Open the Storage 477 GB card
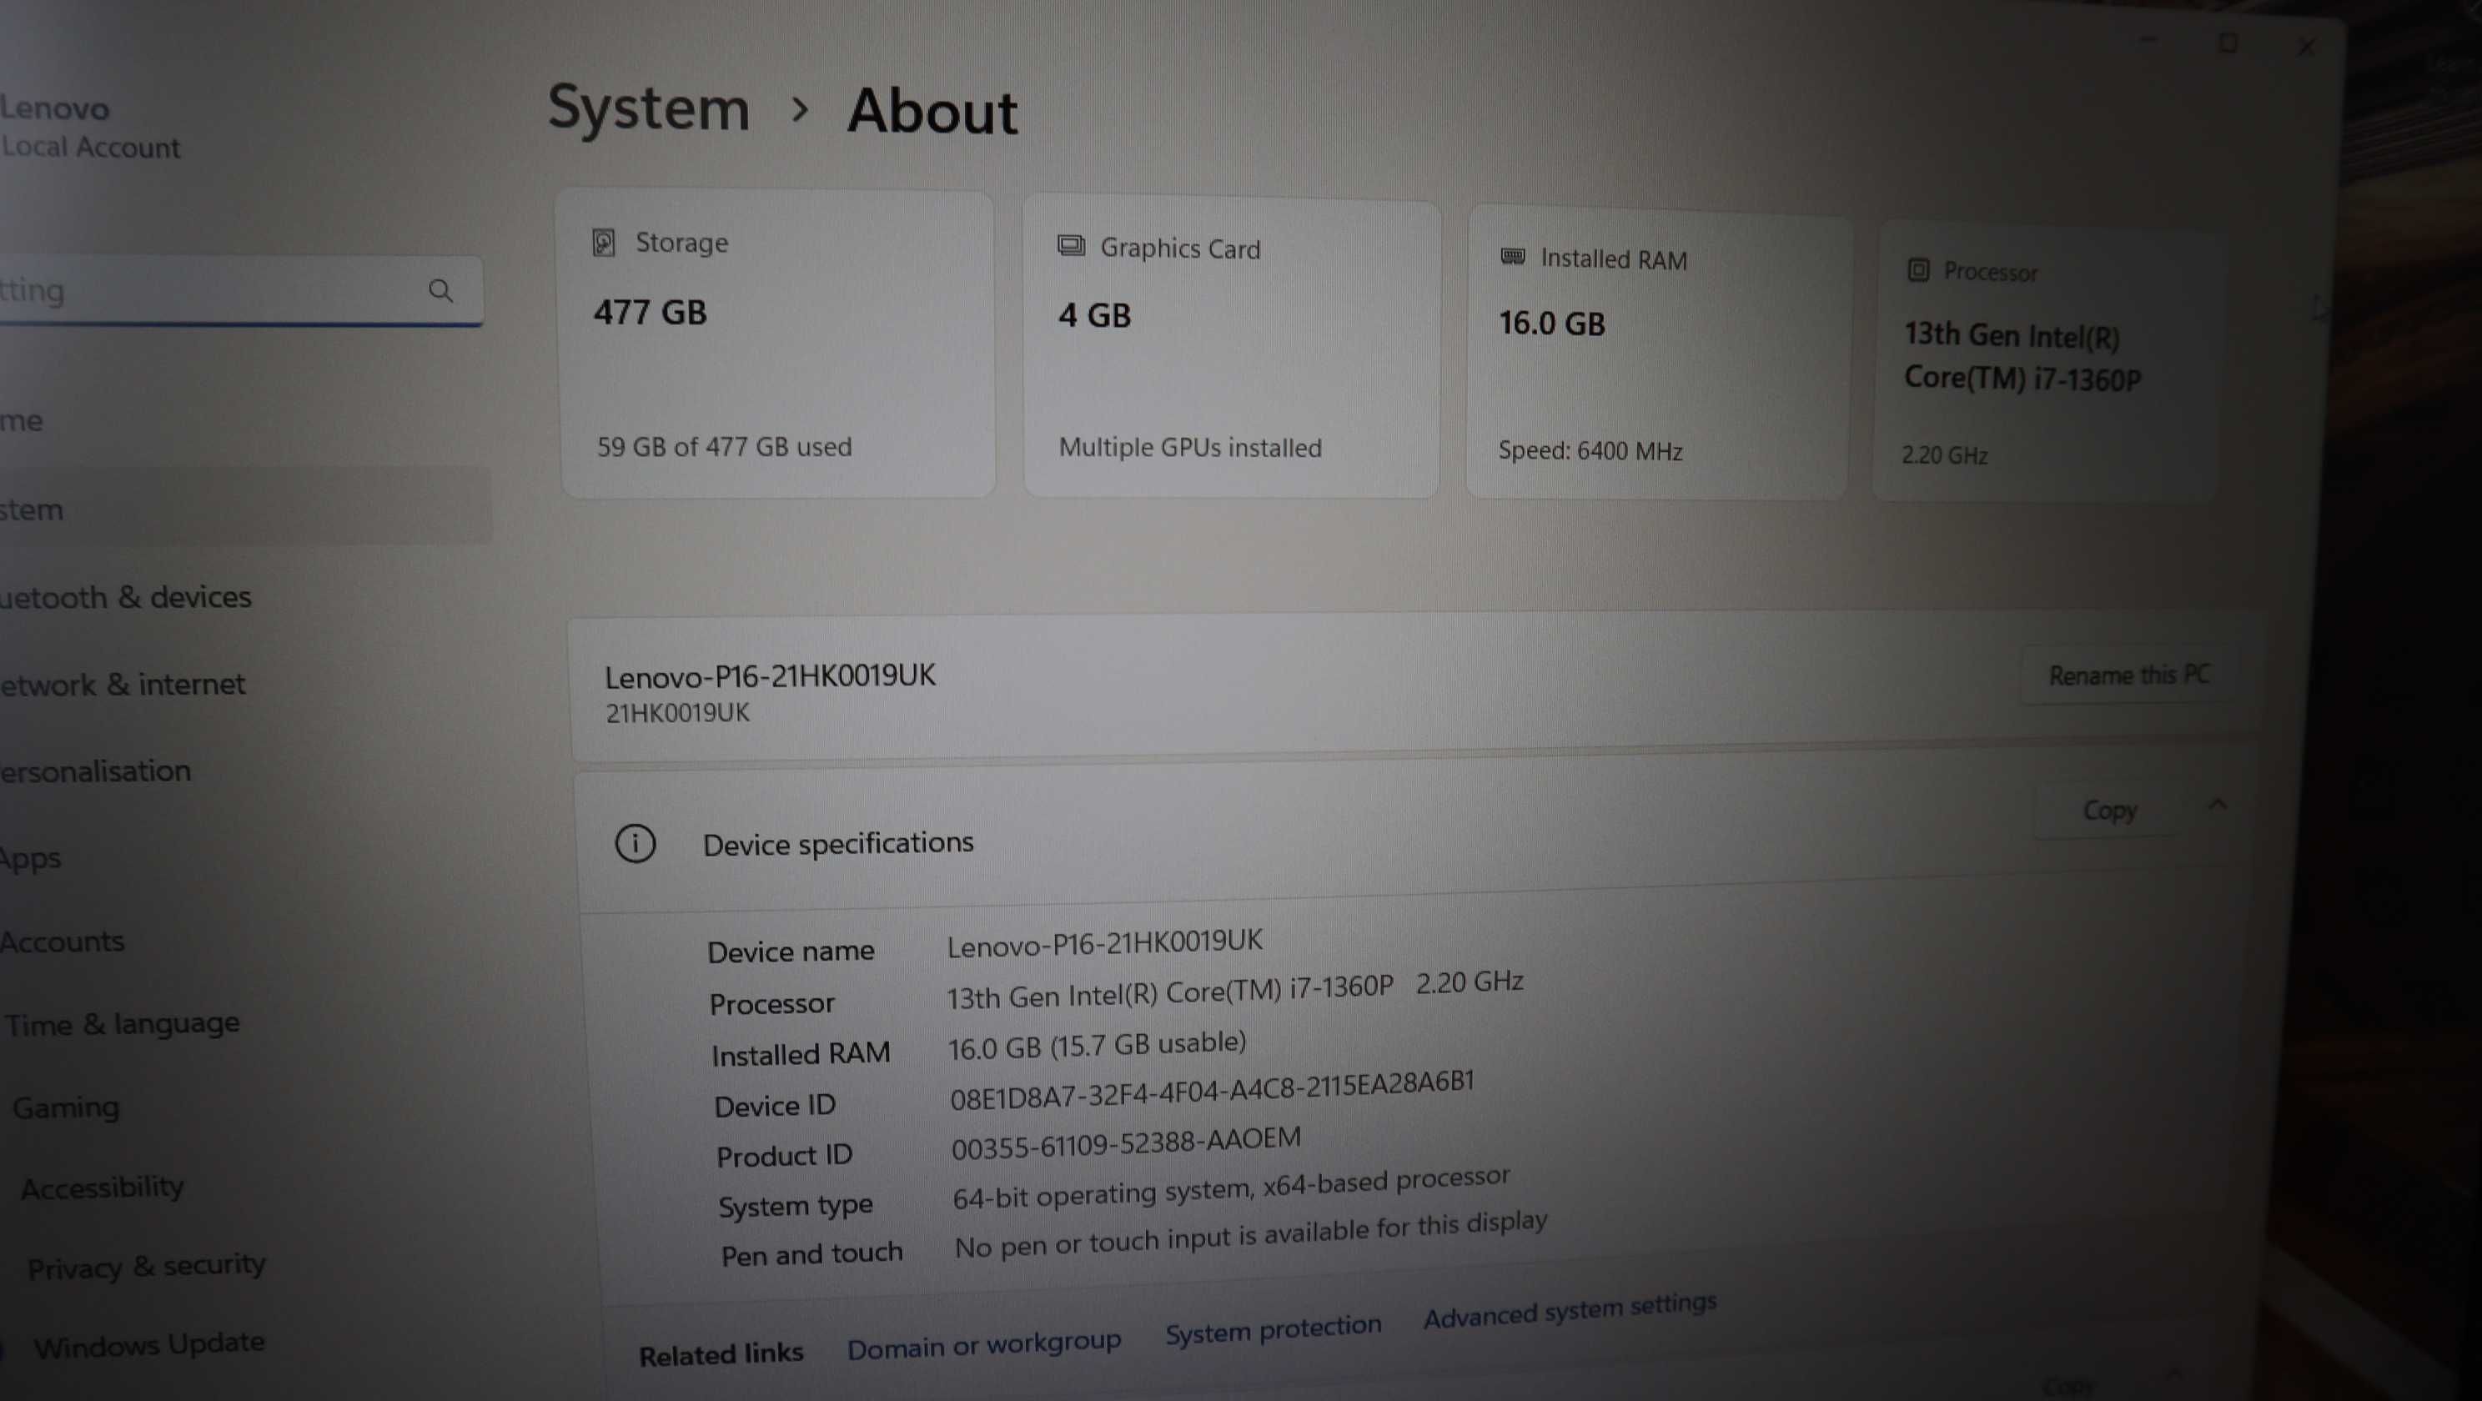The height and width of the screenshot is (1401, 2482). point(776,343)
